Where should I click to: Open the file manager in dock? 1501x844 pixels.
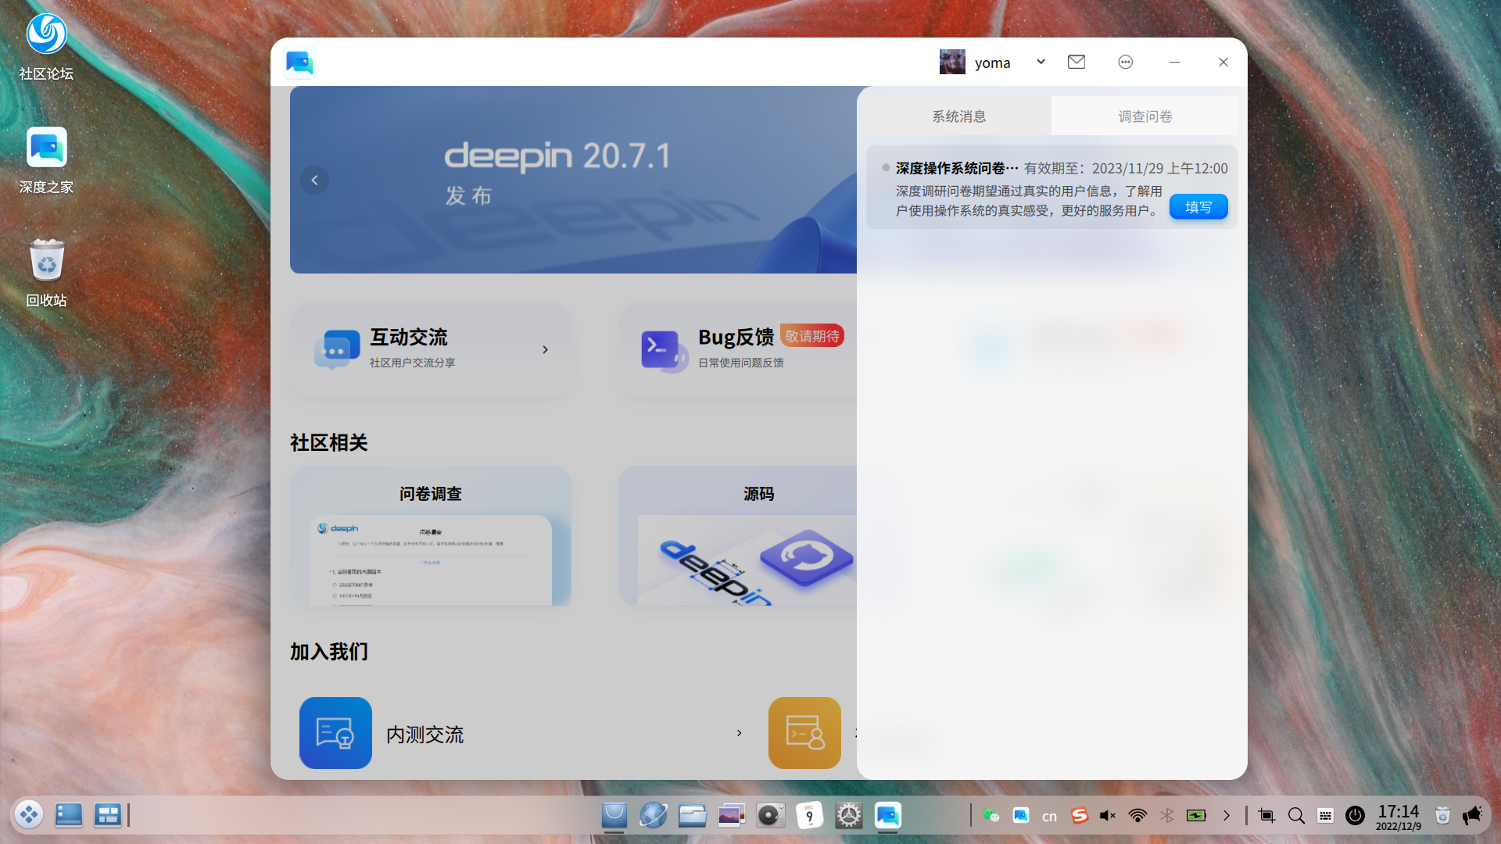pyautogui.click(x=693, y=815)
